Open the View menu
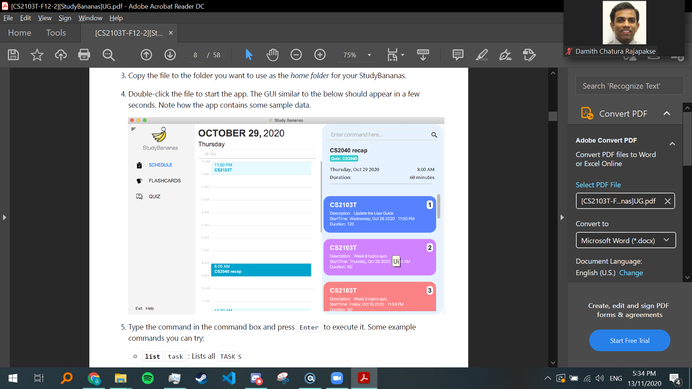This screenshot has width=692, height=389. (44, 18)
